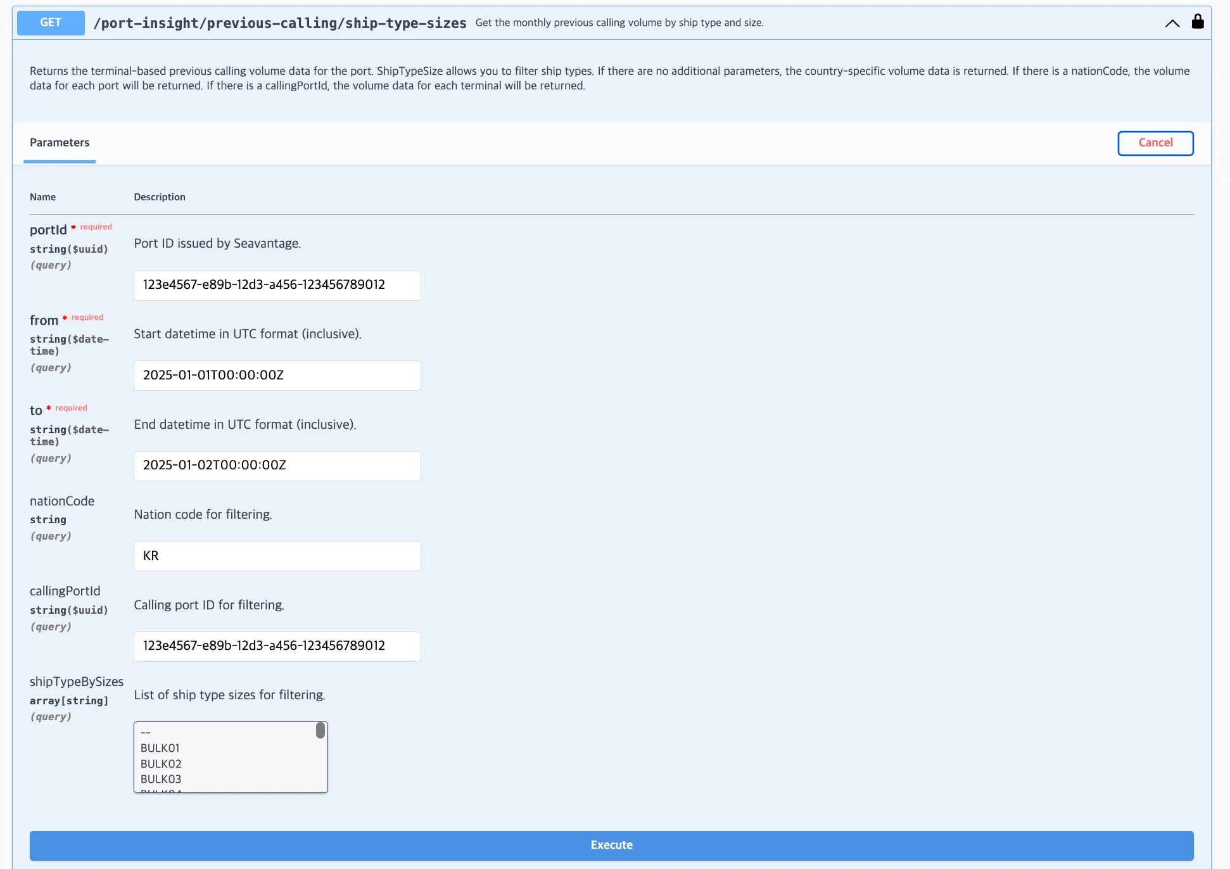Click the portId input field
The width and height of the screenshot is (1230, 869).
(x=277, y=285)
